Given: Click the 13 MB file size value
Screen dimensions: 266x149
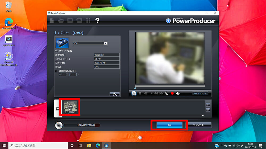Looking at the screenshot, I should click(x=107, y=59).
